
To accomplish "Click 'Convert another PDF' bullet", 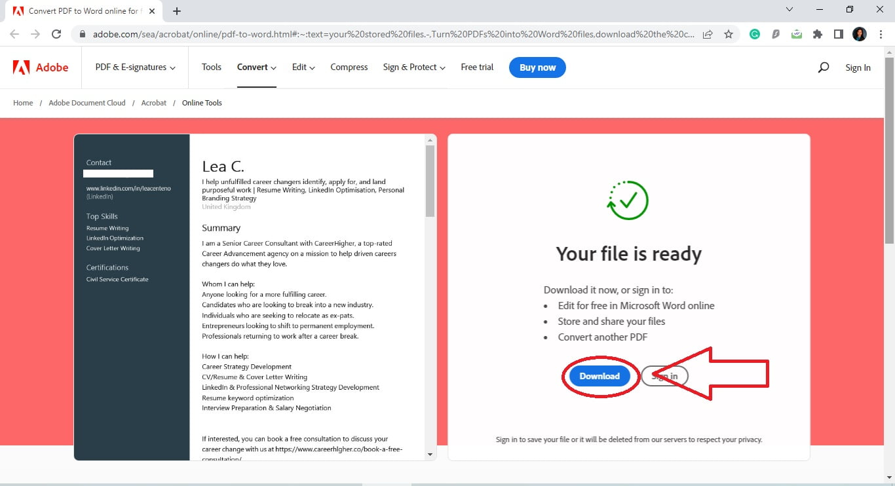I will click(x=603, y=337).
